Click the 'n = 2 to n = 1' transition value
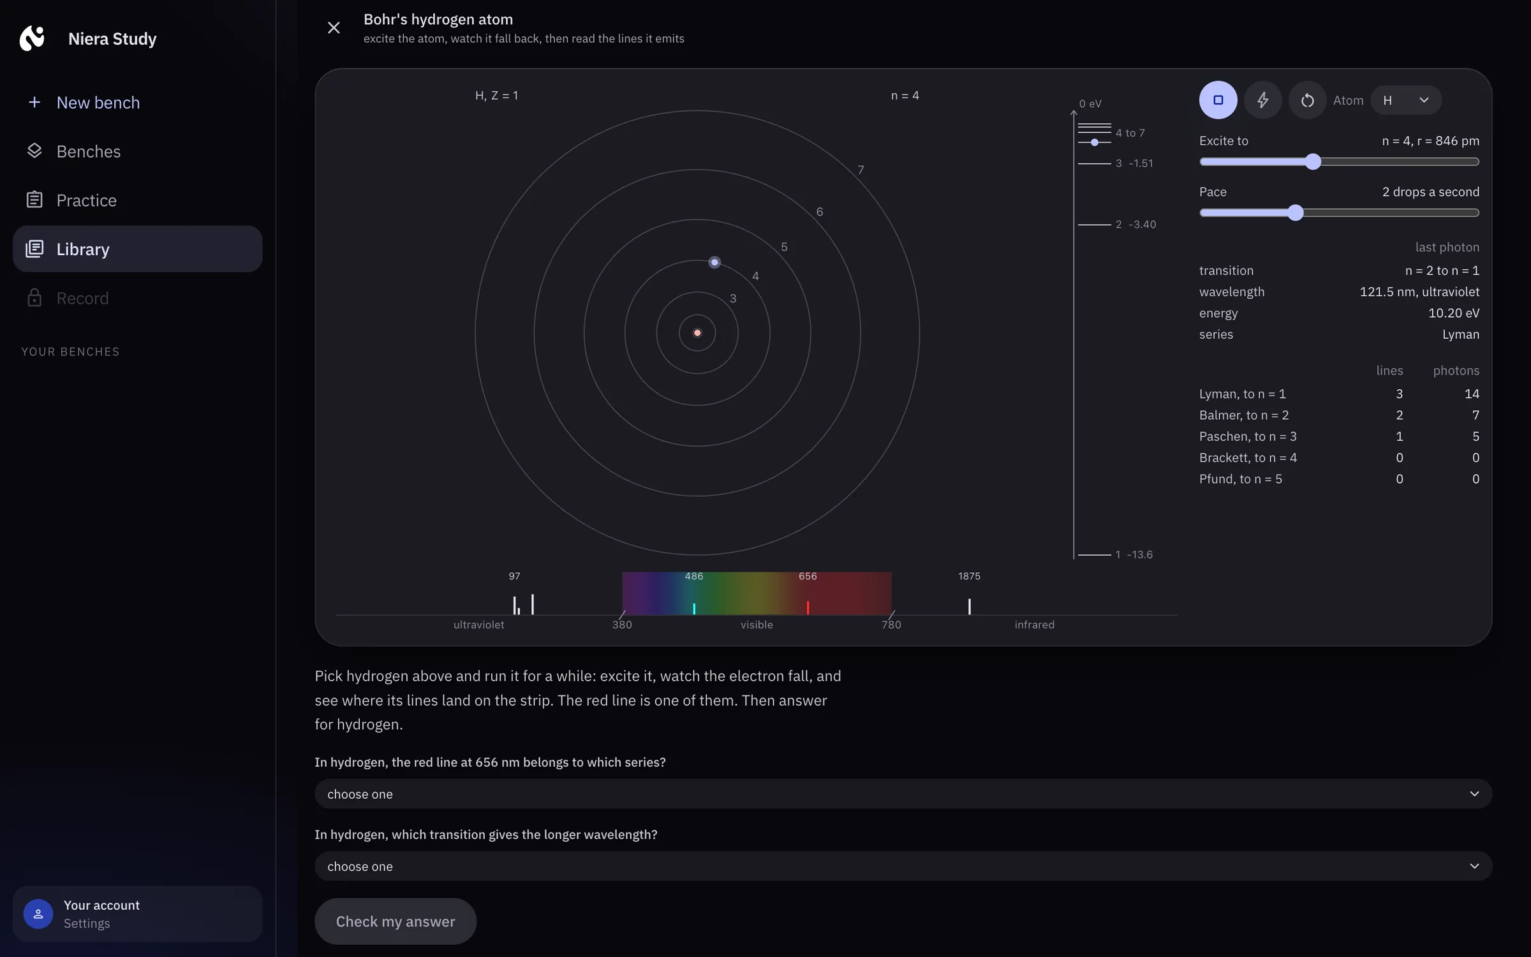Screen dimensions: 1531x957 point(1442,271)
